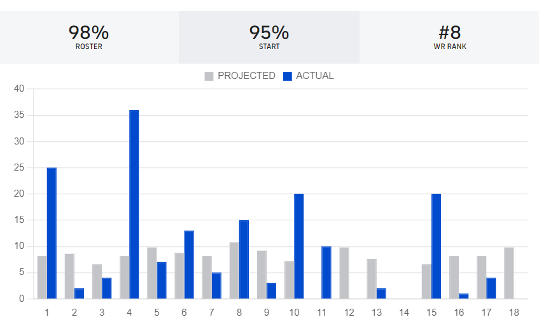The width and height of the screenshot is (539, 331).
Task: Click the week 11 actual bar
Action: [x=326, y=272]
